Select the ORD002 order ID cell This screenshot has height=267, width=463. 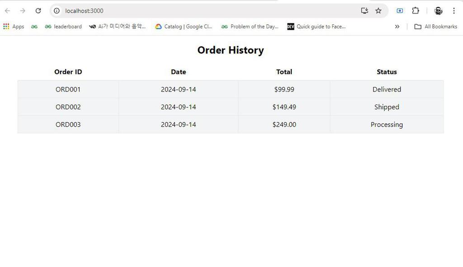point(68,107)
